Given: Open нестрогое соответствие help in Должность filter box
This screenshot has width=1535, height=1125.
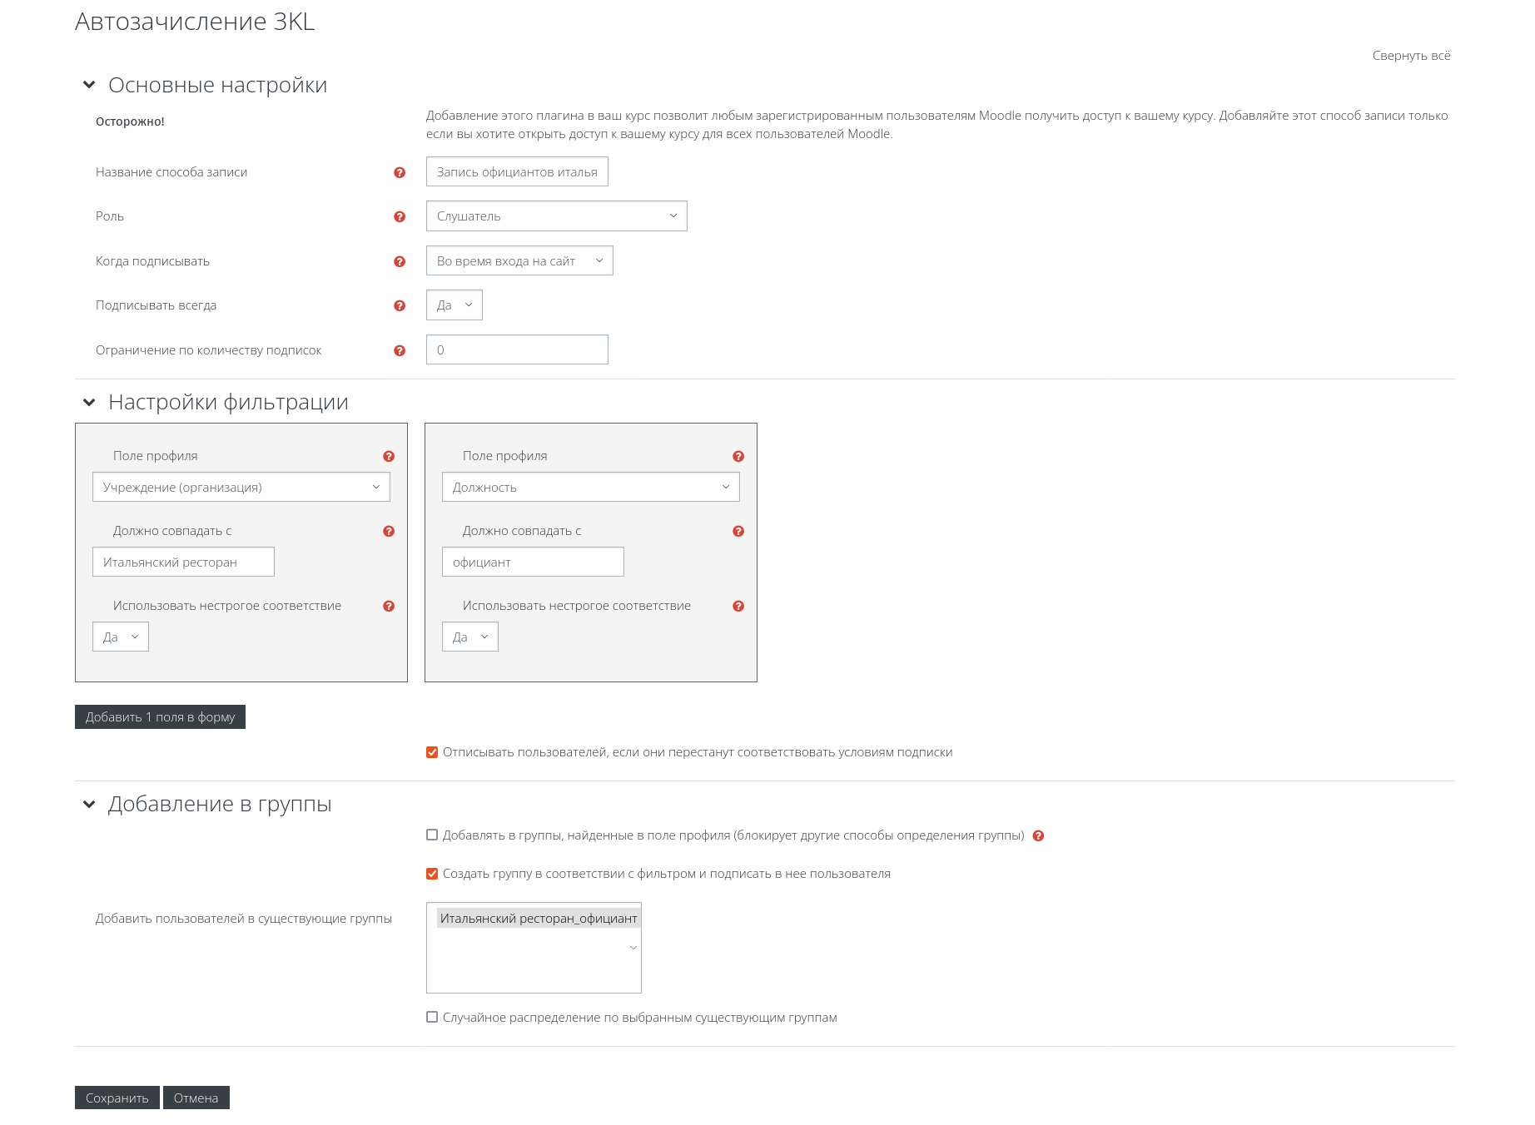Looking at the screenshot, I should (738, 606).
